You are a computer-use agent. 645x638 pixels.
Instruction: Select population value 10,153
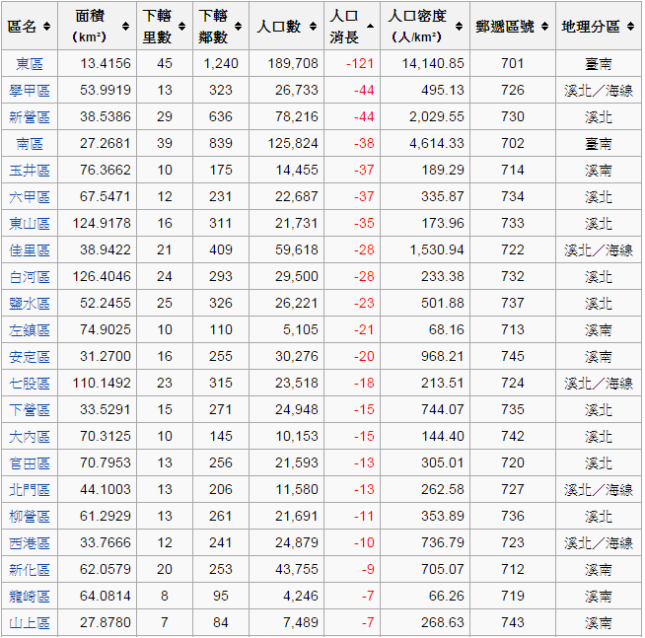point(297,436)
